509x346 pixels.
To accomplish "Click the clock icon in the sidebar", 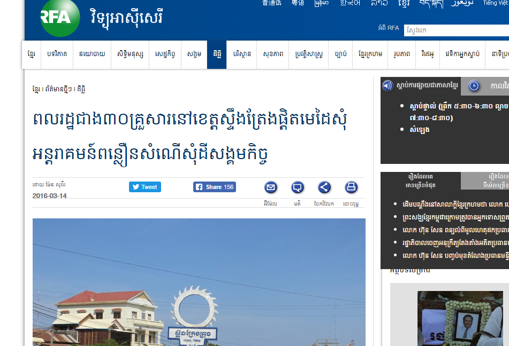I will click(x=474, y=86).
